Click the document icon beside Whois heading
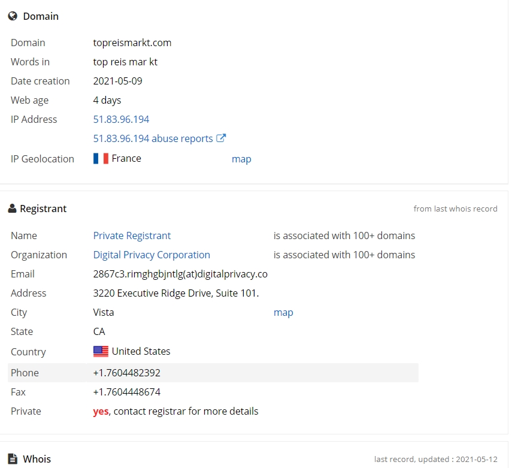 (13, 459)
